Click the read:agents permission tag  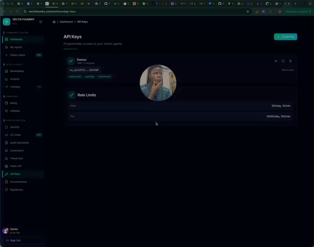[75, 77]
